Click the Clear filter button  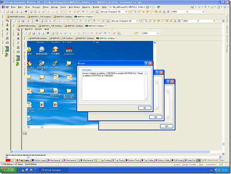[221, 160]
